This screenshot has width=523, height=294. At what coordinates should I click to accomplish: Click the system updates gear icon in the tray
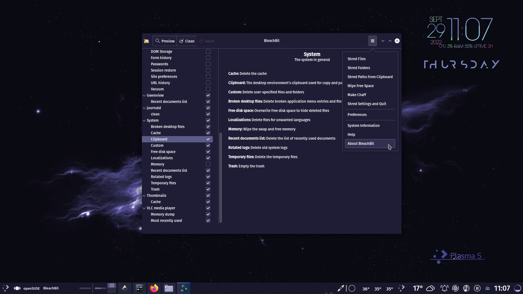pyautogui.click(x=455, y=288)
